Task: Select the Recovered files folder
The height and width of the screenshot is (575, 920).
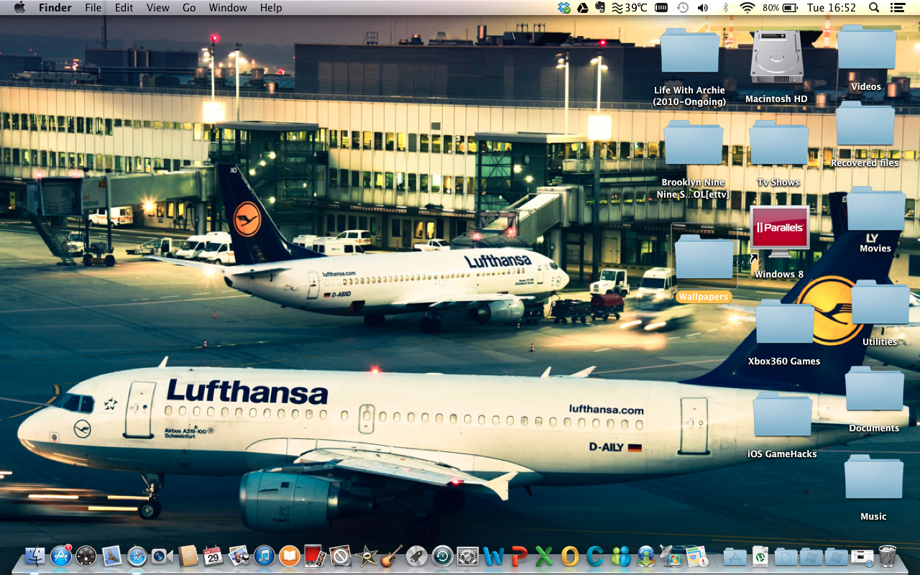Action: click(x=865, y=124)
